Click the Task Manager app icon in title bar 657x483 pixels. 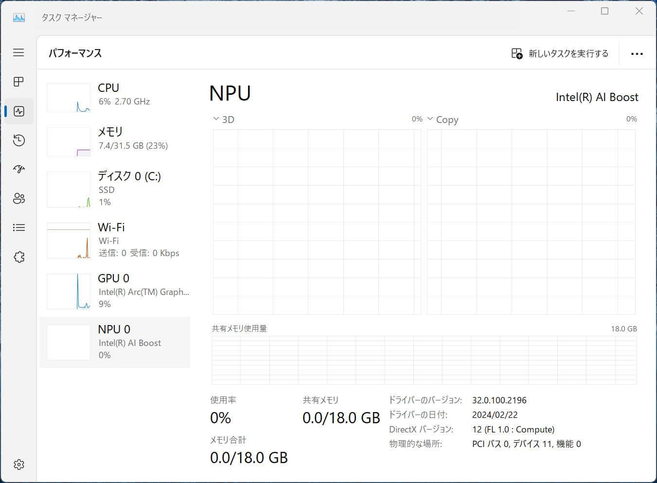(18, 17)
